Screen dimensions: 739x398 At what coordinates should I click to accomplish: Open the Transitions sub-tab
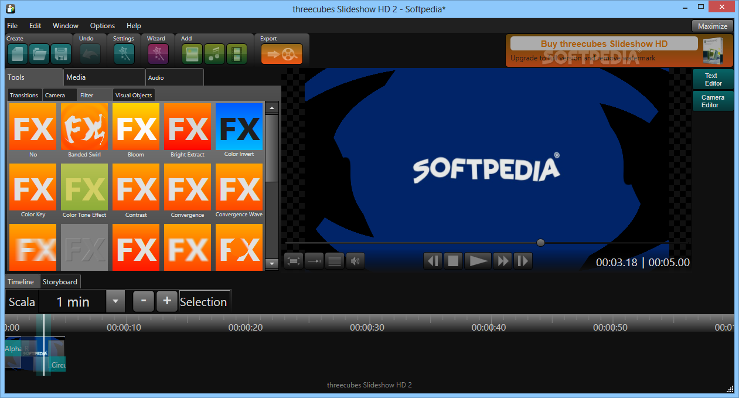click(24, 95)
